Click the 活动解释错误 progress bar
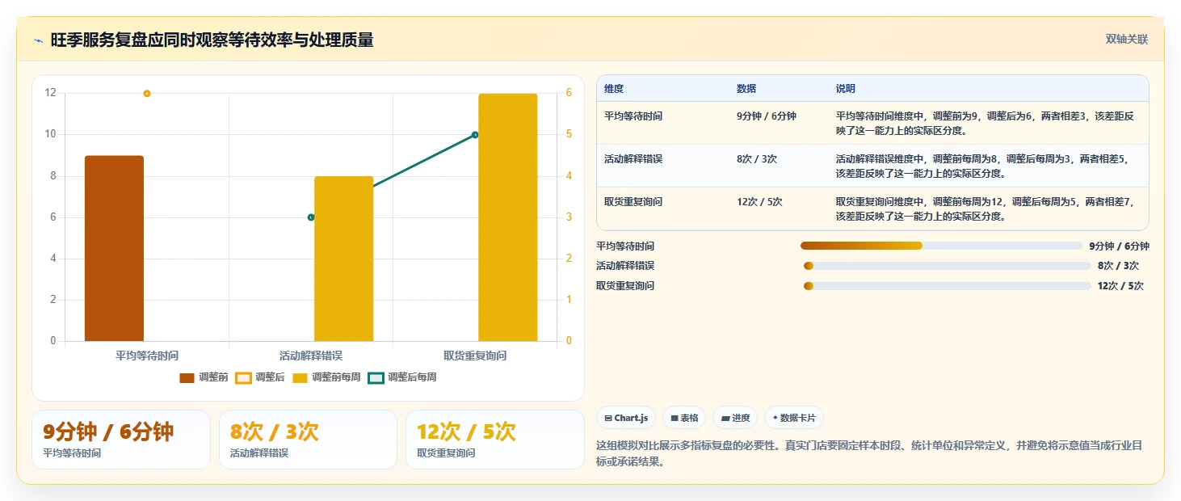This screenshot has width=1181, height=501. [x=948, y=266]
